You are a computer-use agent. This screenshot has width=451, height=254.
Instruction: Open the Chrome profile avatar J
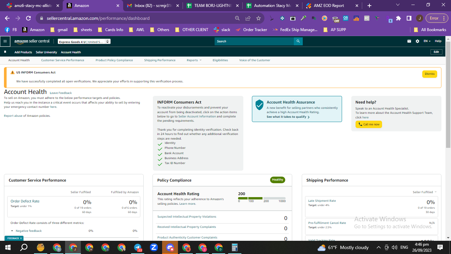tap(419, 18)
